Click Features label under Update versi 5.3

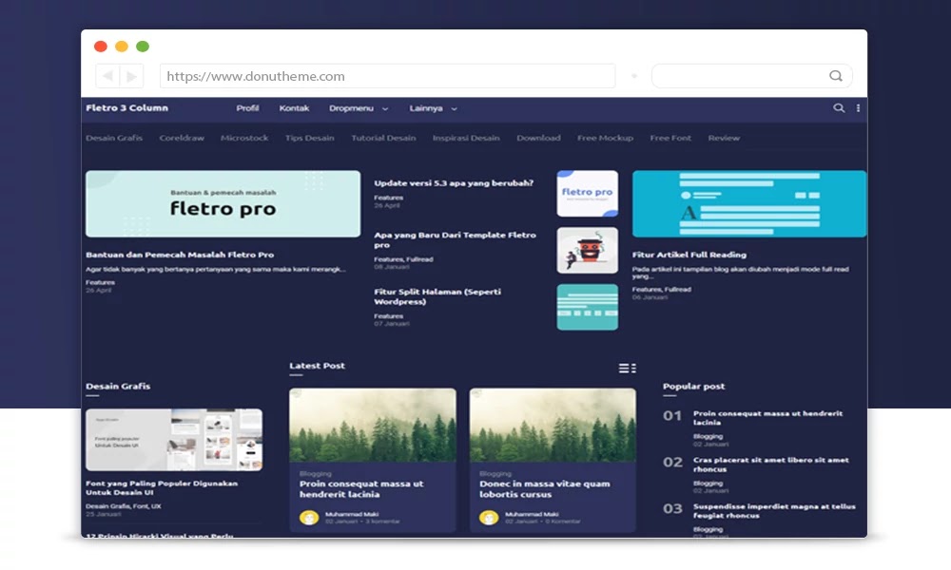pyautogui.click(x=388, y=198)
